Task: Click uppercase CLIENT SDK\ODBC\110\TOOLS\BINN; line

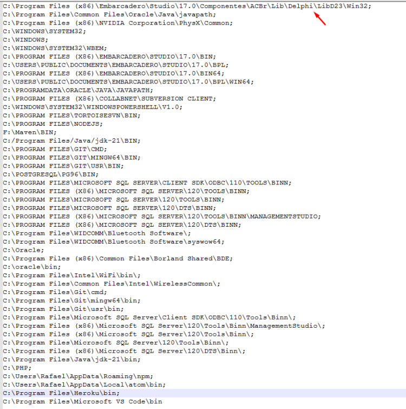Action: coord(147,183)
